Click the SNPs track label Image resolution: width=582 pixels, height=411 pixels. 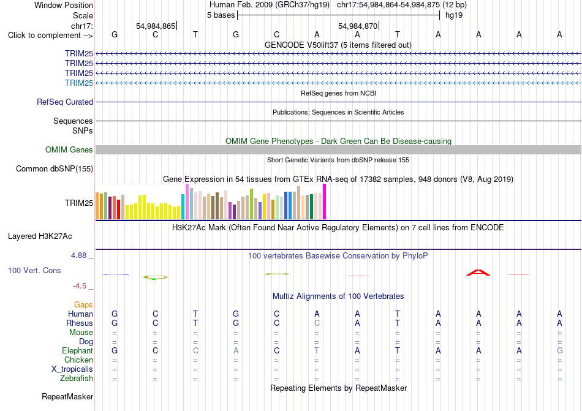tap(83, 130)
